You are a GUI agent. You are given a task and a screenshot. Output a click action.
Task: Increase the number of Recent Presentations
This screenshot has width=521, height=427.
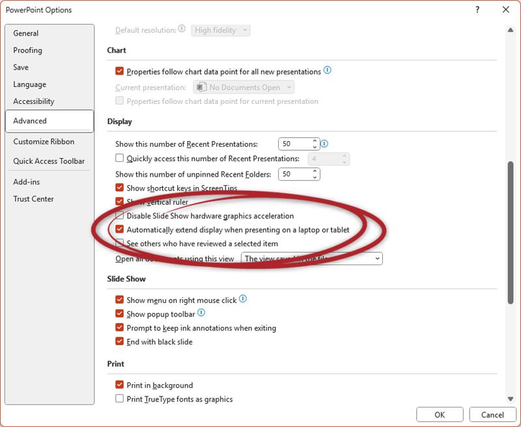tap(315, 141)
